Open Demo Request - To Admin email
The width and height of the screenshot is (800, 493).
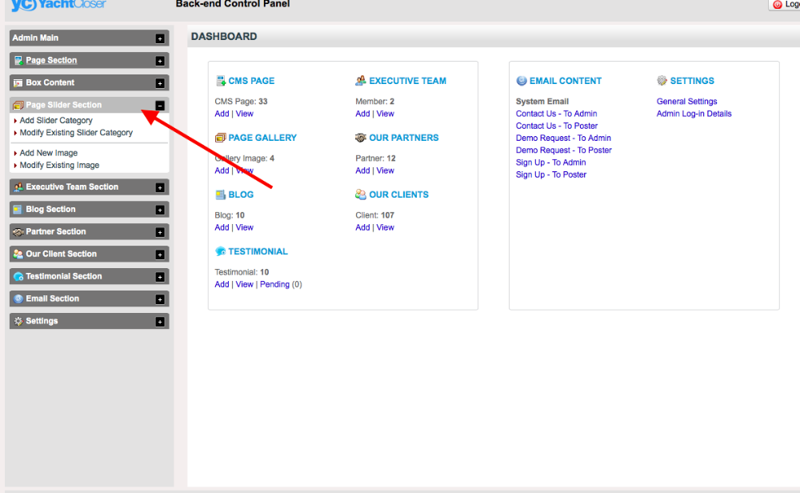point(563,138)
